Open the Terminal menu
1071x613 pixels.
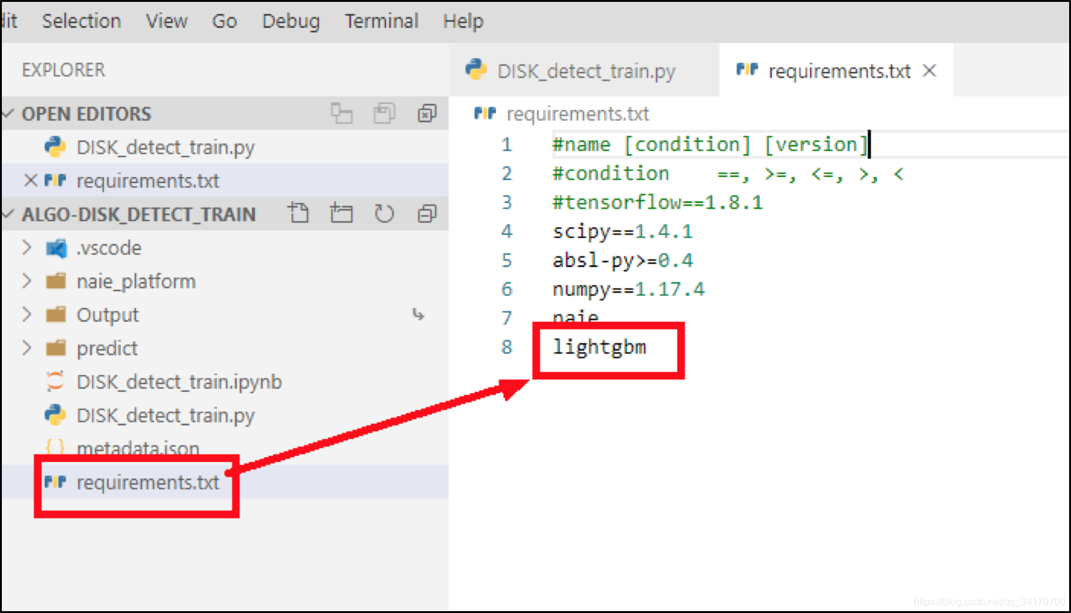(382, 21)
